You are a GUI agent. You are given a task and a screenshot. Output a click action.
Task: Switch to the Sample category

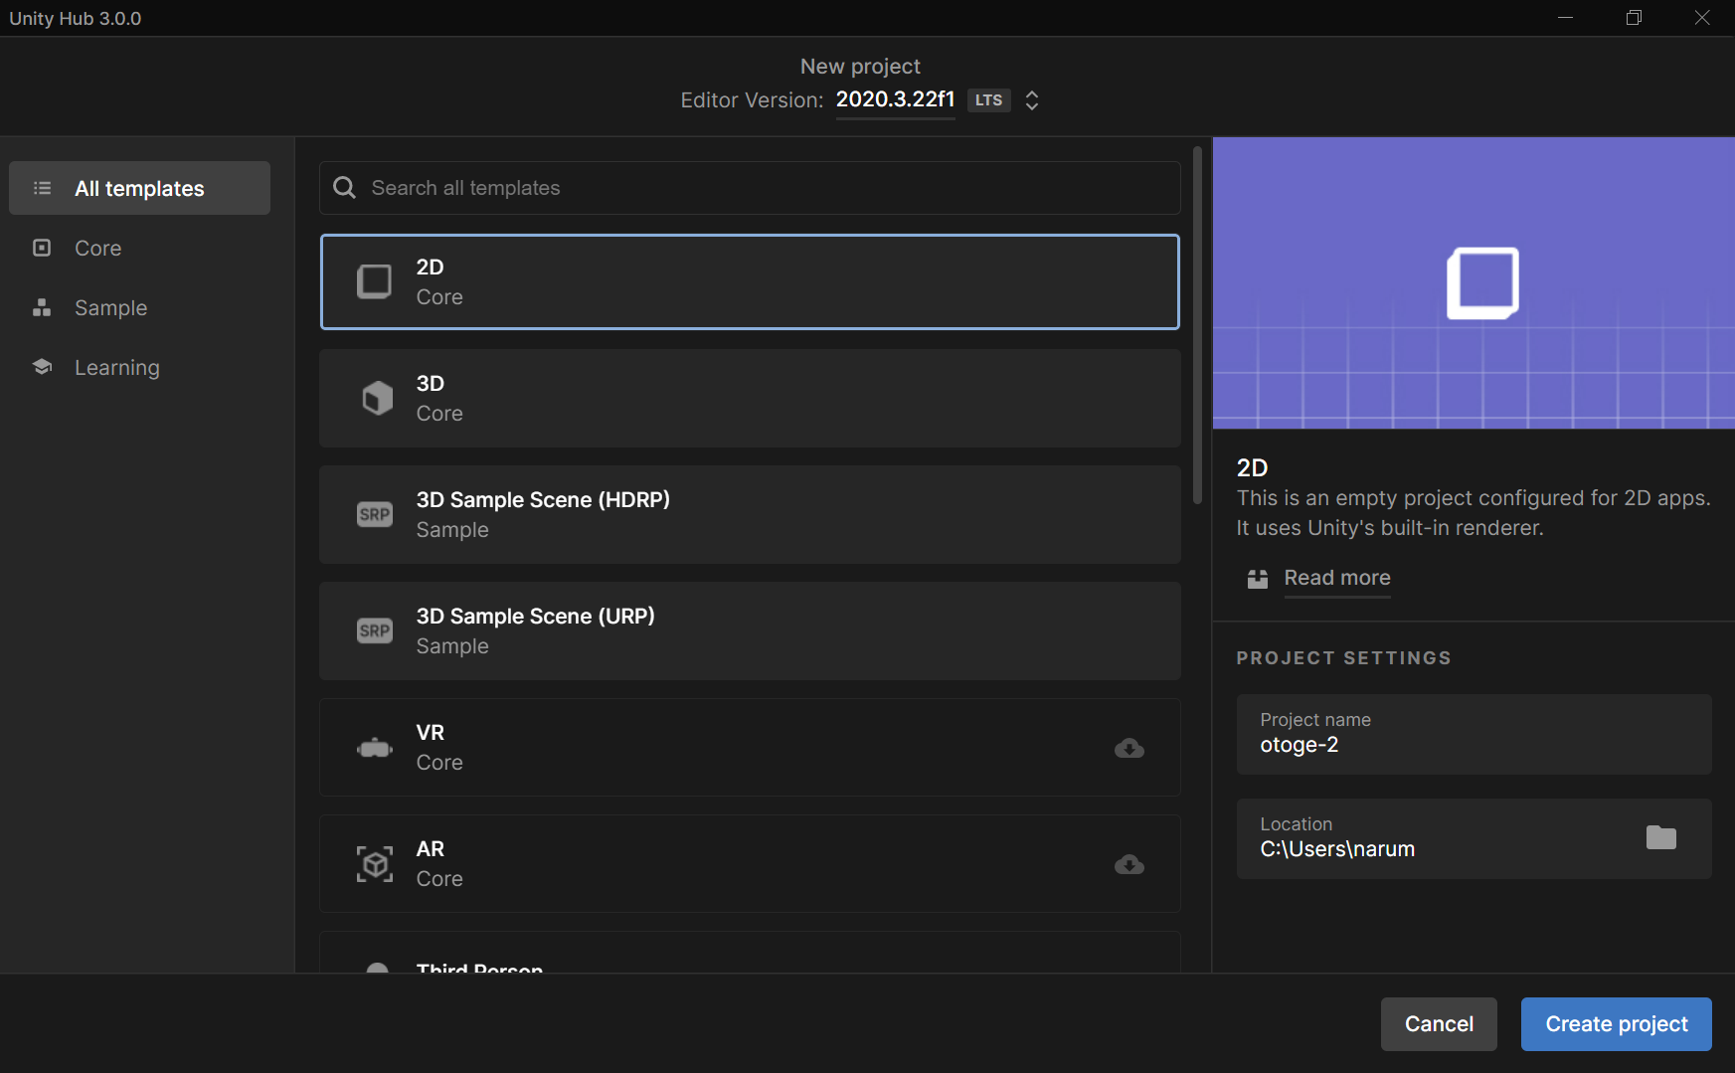139,307
